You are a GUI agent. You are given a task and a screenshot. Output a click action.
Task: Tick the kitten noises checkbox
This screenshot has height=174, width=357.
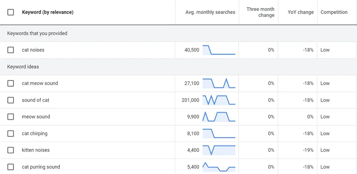(11, 150)
